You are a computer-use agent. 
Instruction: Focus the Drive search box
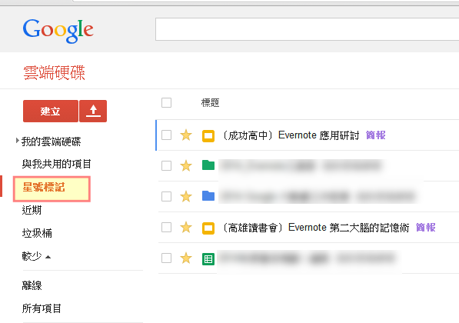307,29
